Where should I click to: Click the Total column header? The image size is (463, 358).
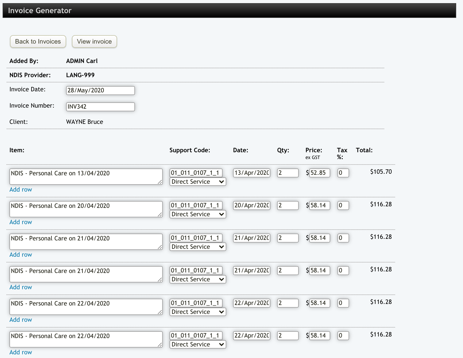point(364,150)
